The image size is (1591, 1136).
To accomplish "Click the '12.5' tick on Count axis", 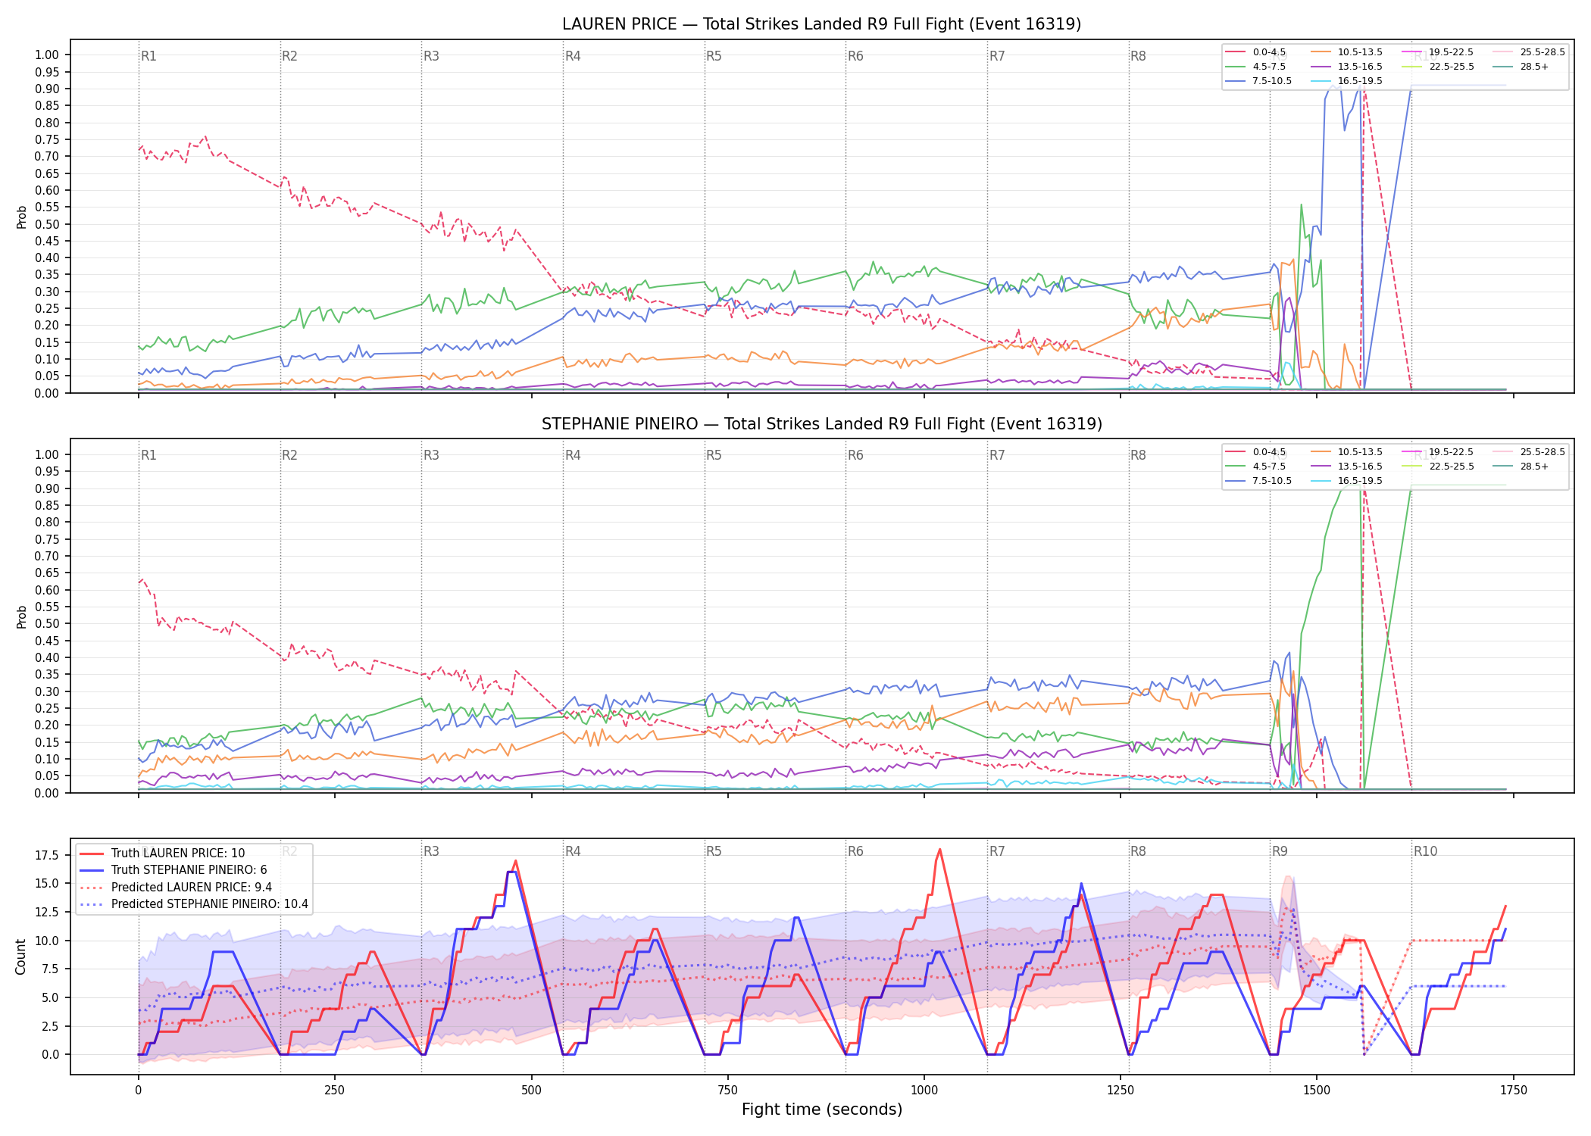I will tap(47, 913).
